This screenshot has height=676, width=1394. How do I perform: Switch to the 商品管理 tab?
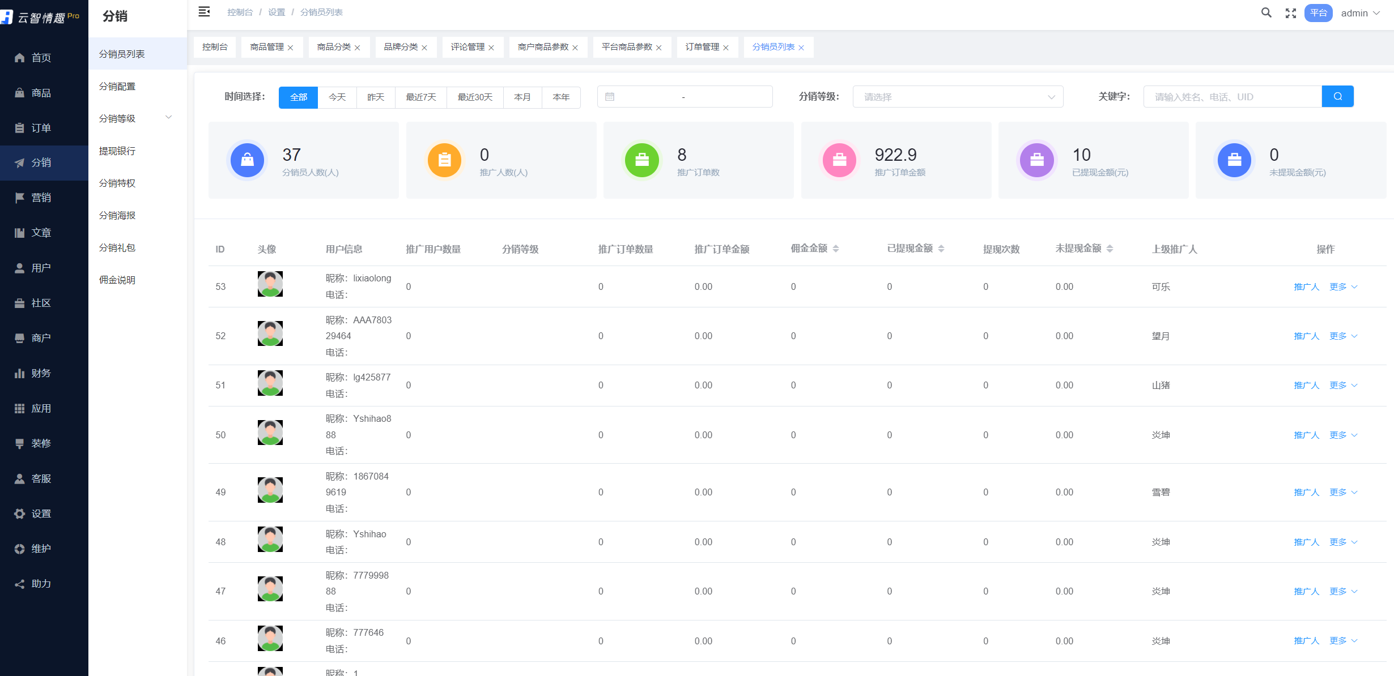267,47
